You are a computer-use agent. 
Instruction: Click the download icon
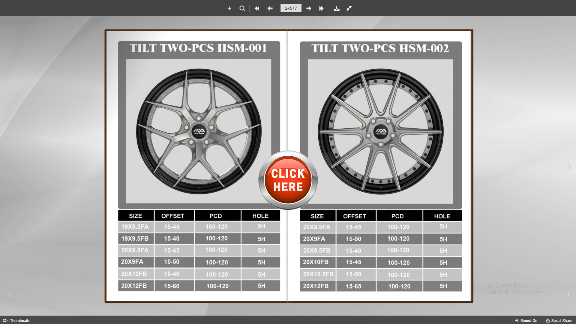[x=337, y=8]
